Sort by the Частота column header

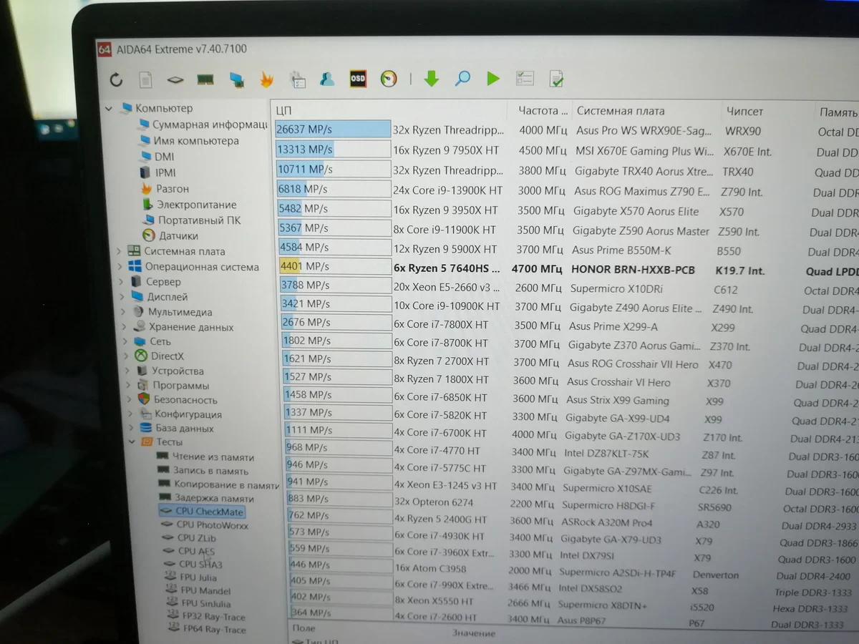[x=543, y=111]
